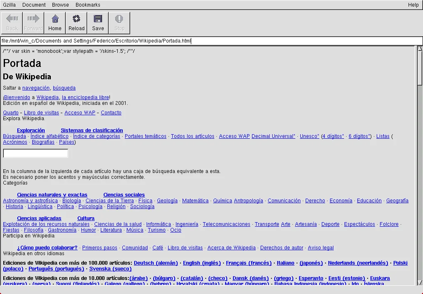Open Astronomía y astrofísica link
Image resolution: width=423 pixels, height=294 pixels.
click(31, 201)
